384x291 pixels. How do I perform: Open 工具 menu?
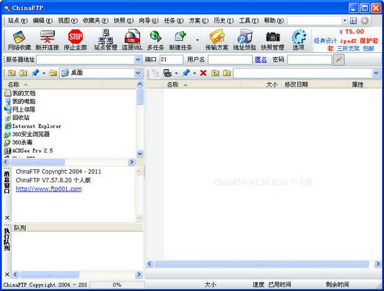(x=249, y=21)
